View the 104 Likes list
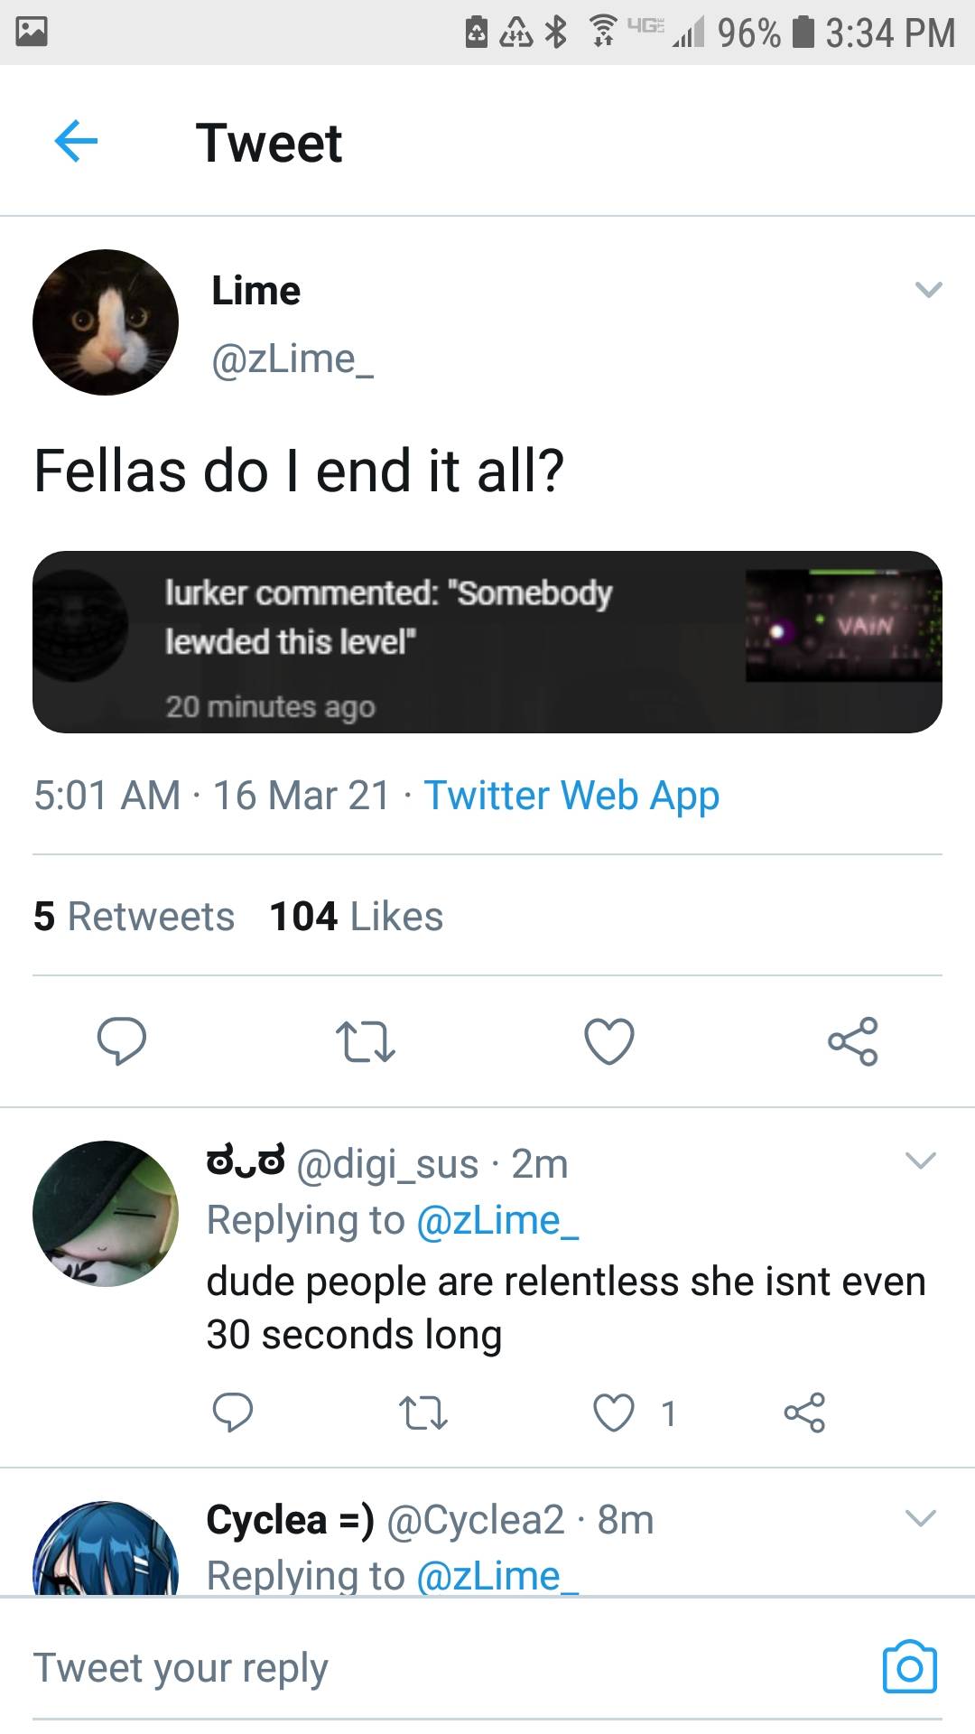975x1734 pixels. coord(357,917)
